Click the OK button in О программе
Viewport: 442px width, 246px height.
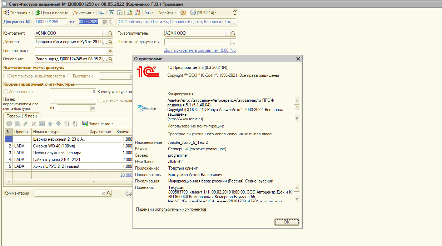[287, 222]
